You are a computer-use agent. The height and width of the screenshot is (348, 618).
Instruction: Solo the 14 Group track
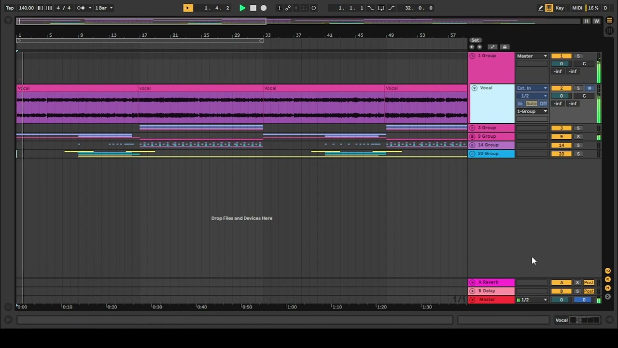[x=578, y=145]
